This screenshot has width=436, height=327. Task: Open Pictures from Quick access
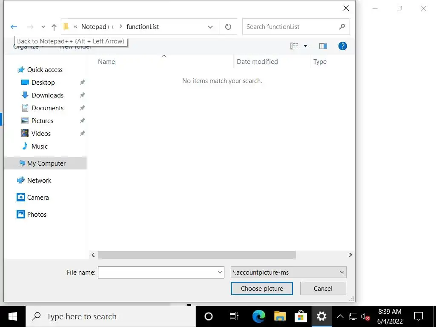(x=42, y=121)
